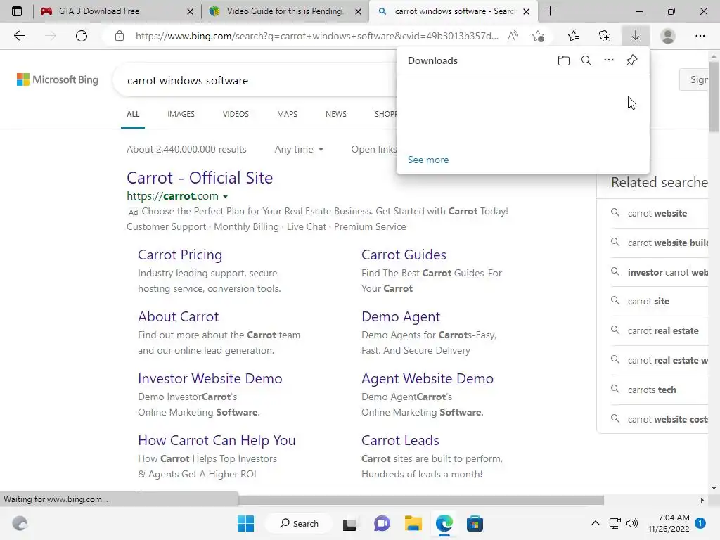Go back with the browser back arrow

19,36
